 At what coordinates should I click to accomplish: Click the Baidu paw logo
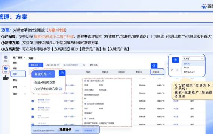(x=204, y=6)
